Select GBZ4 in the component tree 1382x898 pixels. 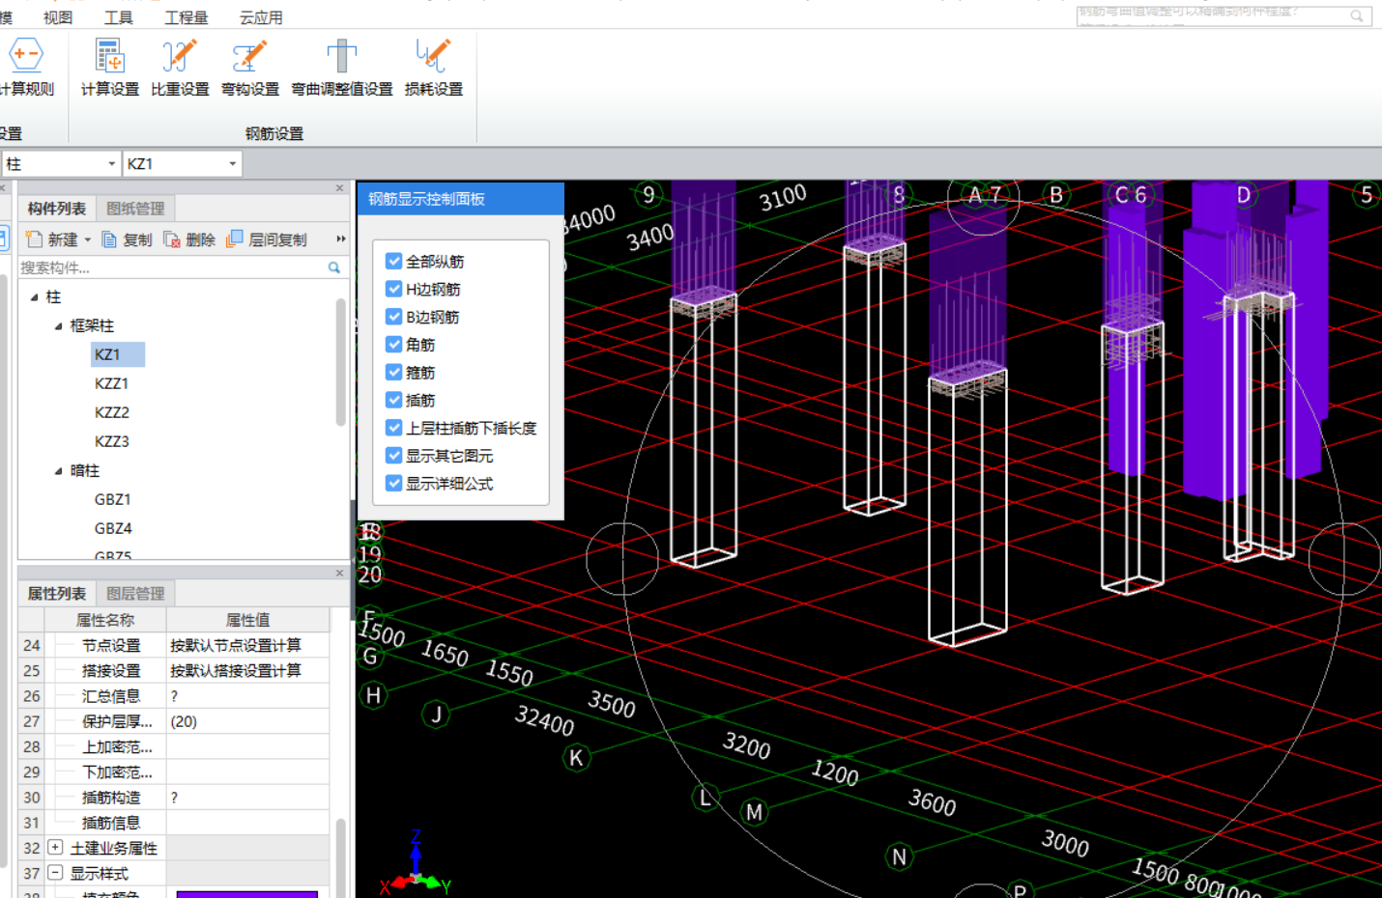click(113, 528)
